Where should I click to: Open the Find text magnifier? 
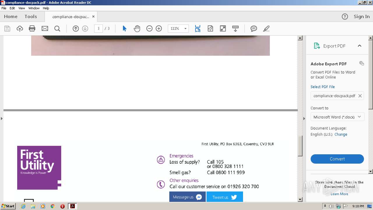point(57,29)
